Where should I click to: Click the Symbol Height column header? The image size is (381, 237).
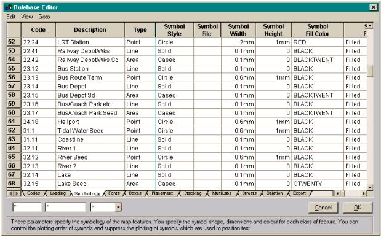tap(273, 30)
